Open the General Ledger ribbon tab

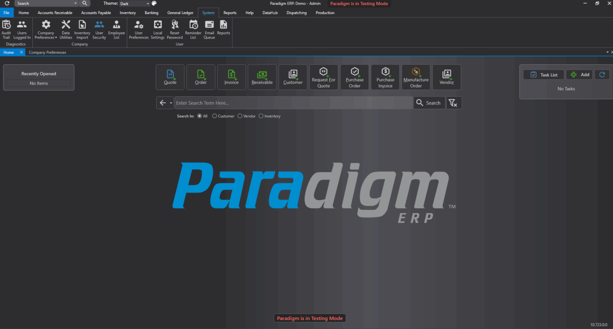click(x=180, y=13)
